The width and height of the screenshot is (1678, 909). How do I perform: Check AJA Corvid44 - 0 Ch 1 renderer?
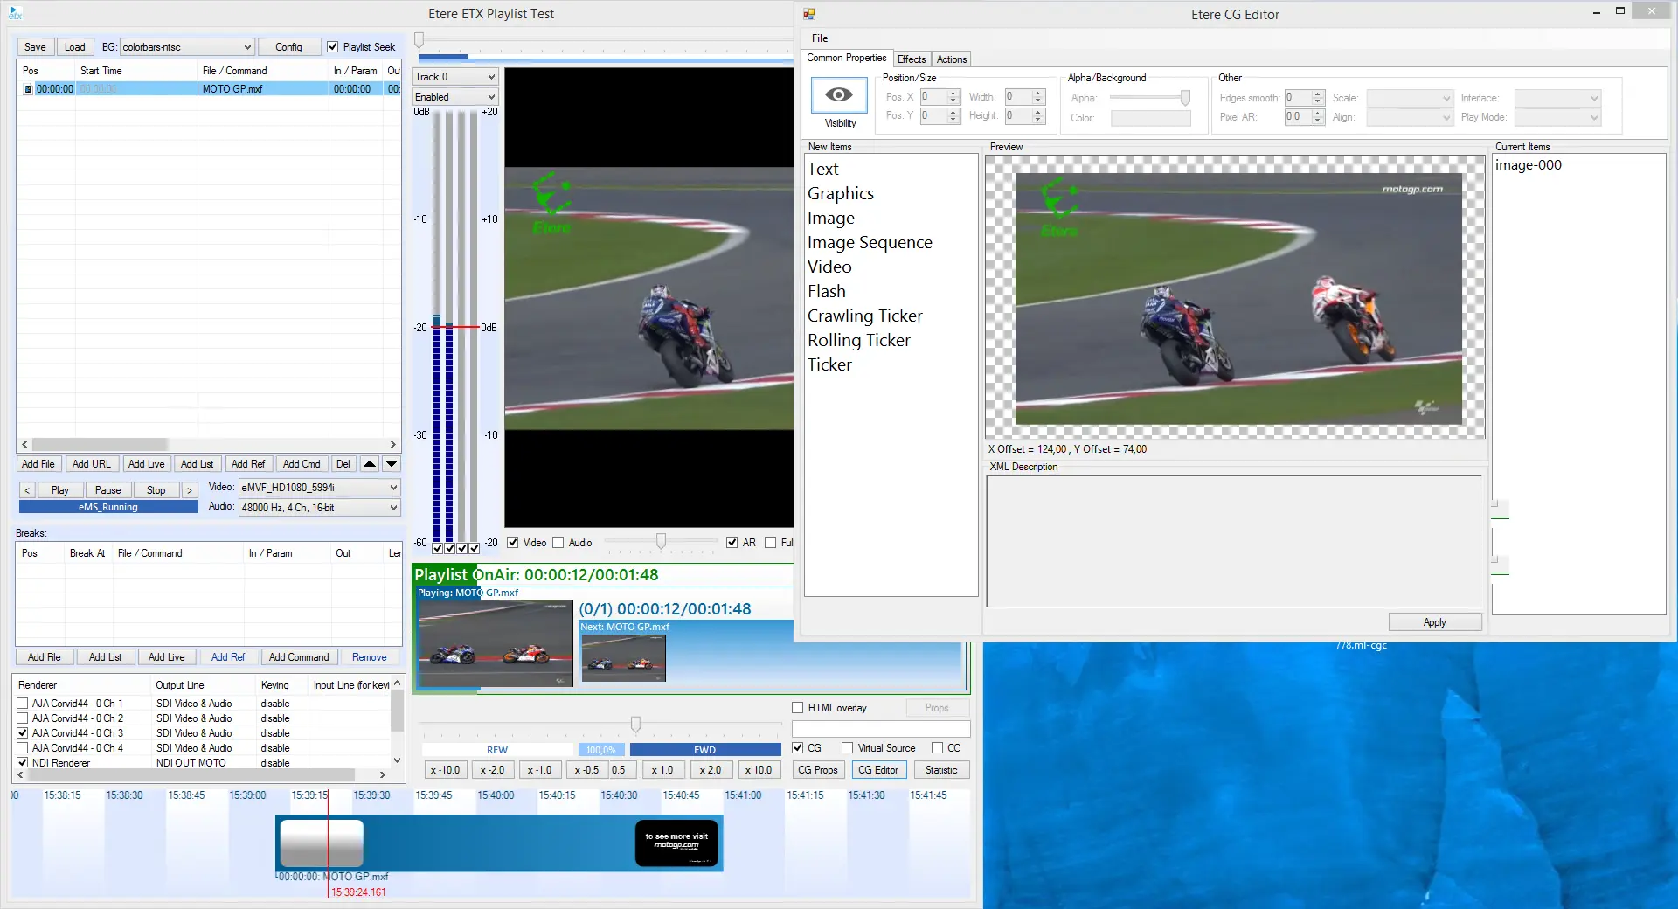tap(23, 704)
